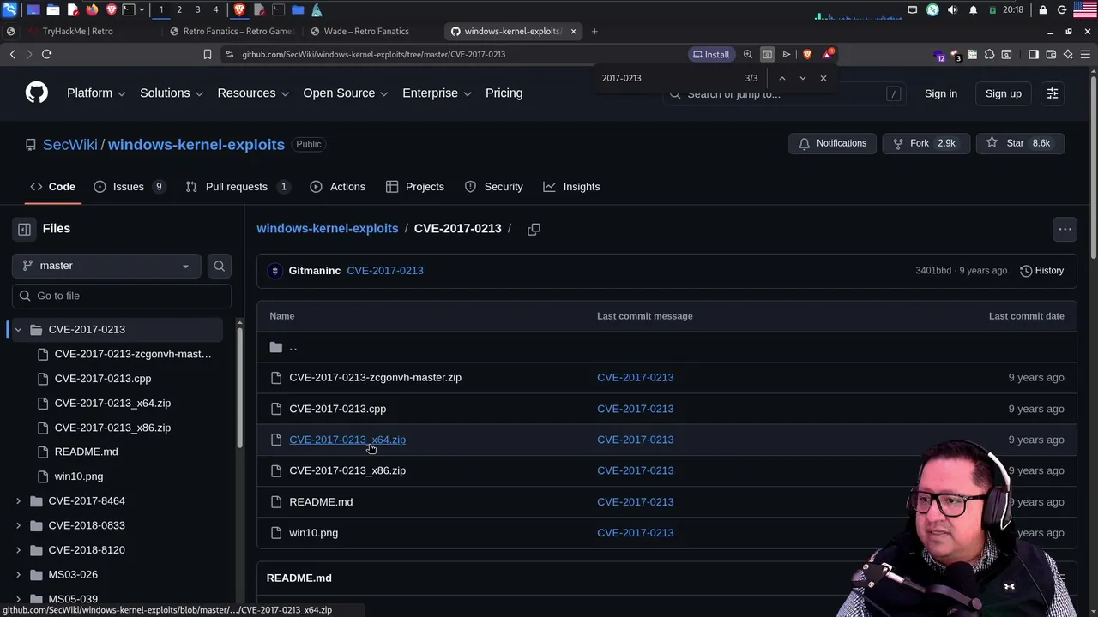Click the address bar URL
1098x617 pixels.
373,54
